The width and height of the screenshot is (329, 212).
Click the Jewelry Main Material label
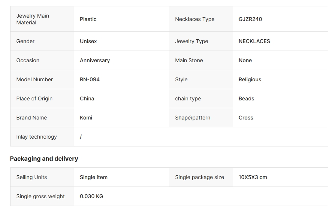coord(33,19)
